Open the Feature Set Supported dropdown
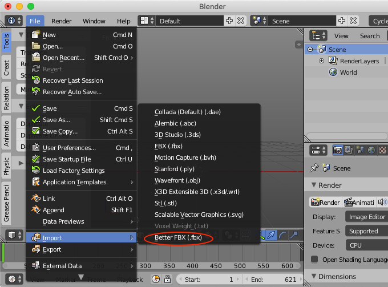This screenshot has height=287, width=388. click(367, 231)
